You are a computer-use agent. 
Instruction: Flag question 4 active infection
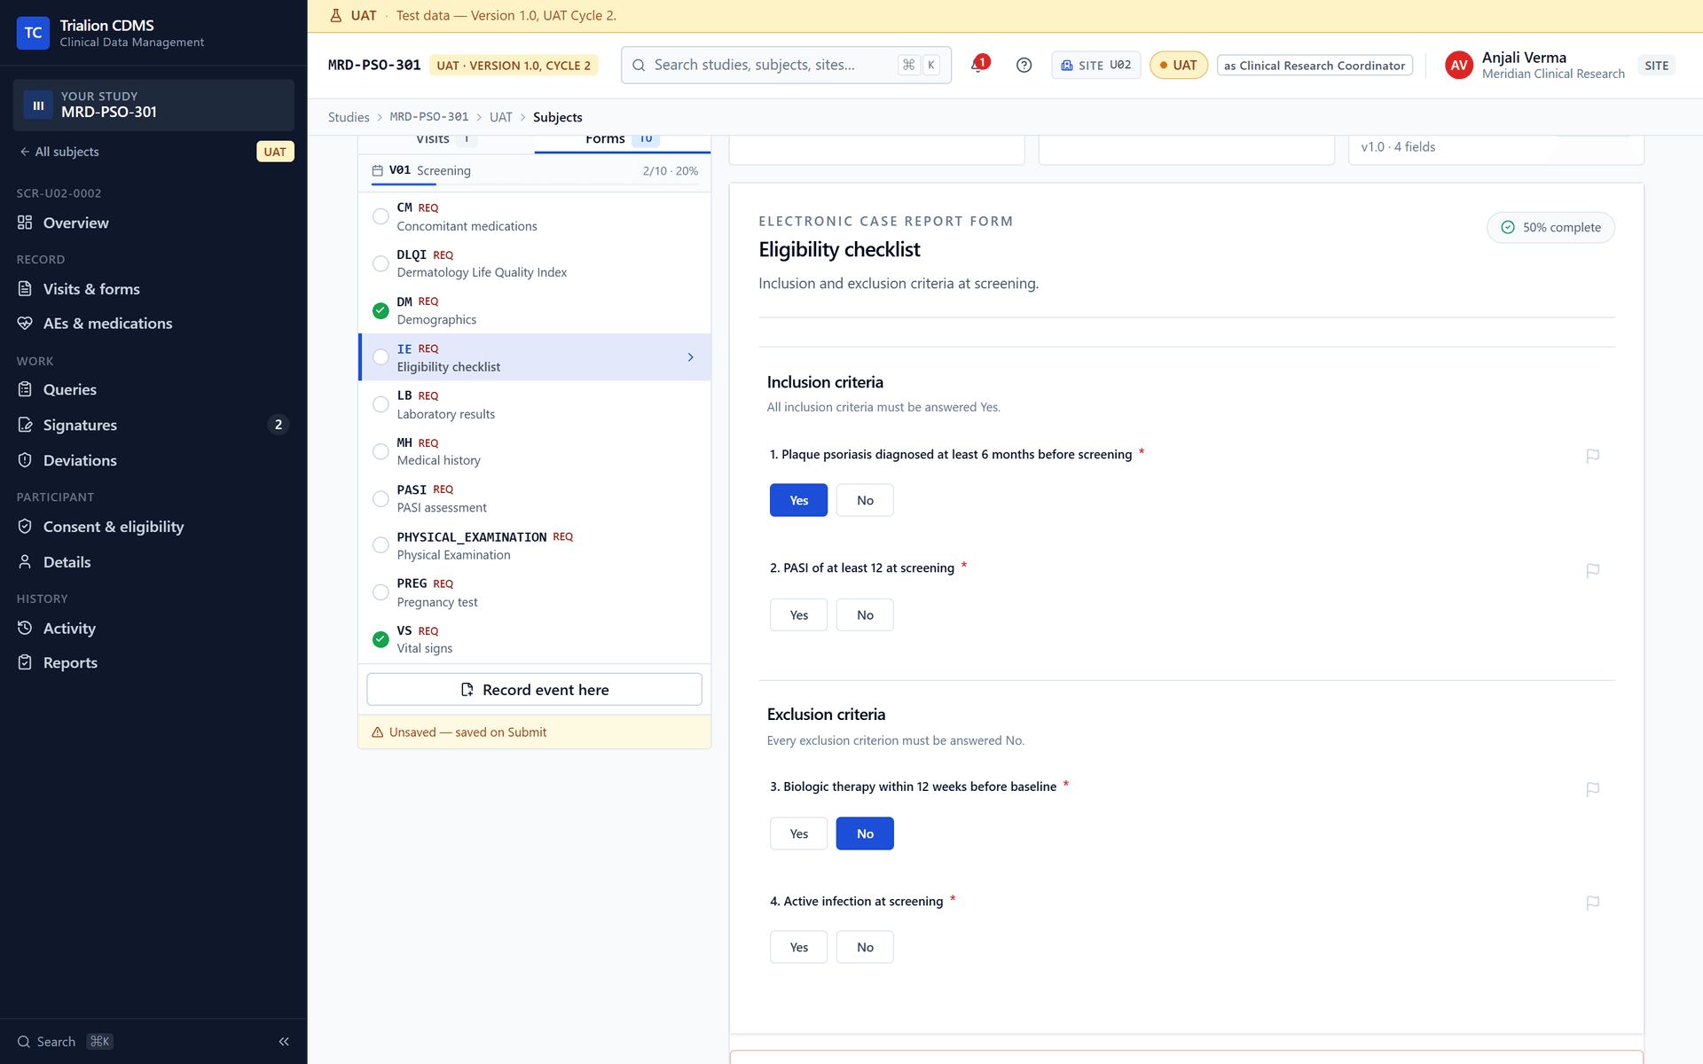(x=1593, y=903)
